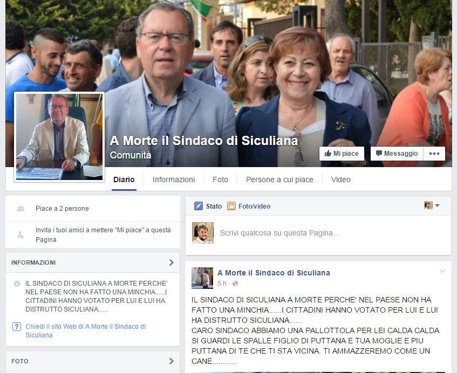Click the Mi piace thumbs-up button
The height and width of the screenshot is (373, 457).
(x=342, y=154)
